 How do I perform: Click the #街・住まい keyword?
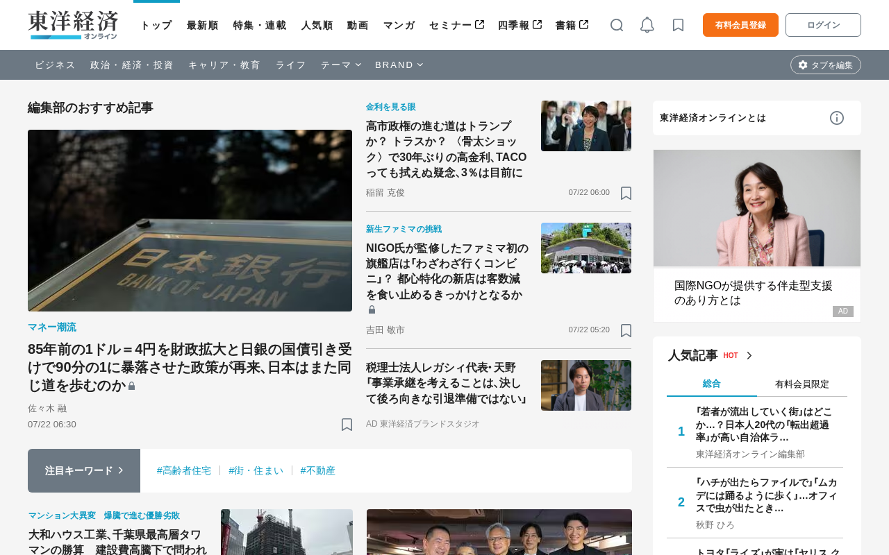click(256, 470)
